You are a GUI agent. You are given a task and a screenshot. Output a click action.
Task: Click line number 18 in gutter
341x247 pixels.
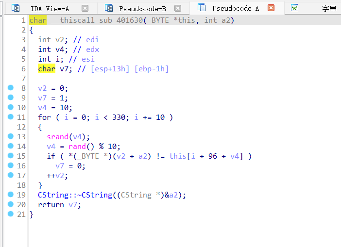[21, 185]
